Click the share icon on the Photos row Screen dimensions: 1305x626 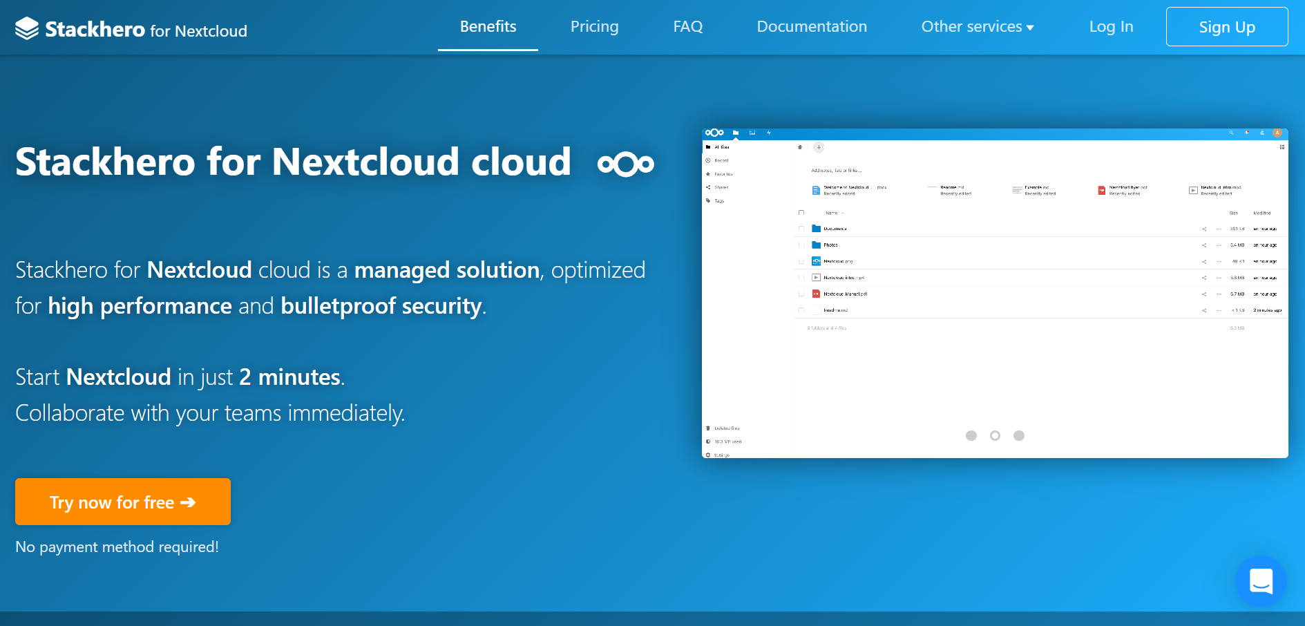[1204, 245]
